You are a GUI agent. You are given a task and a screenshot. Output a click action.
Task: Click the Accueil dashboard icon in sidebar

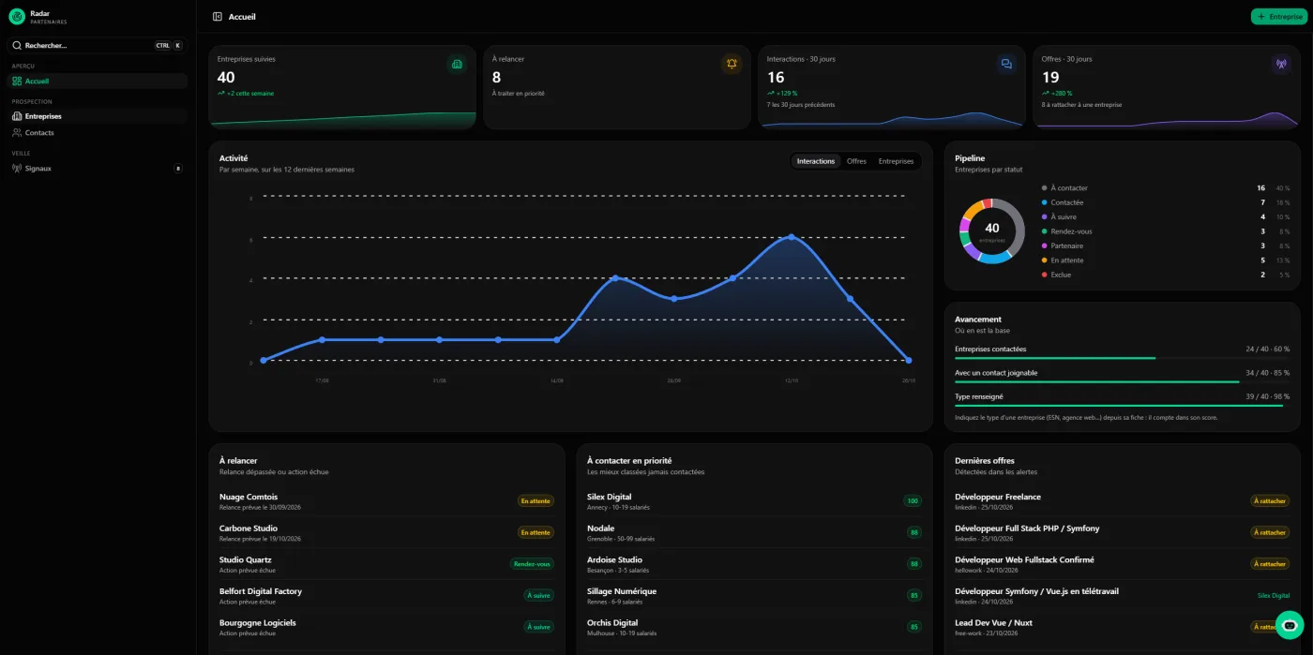17,82
